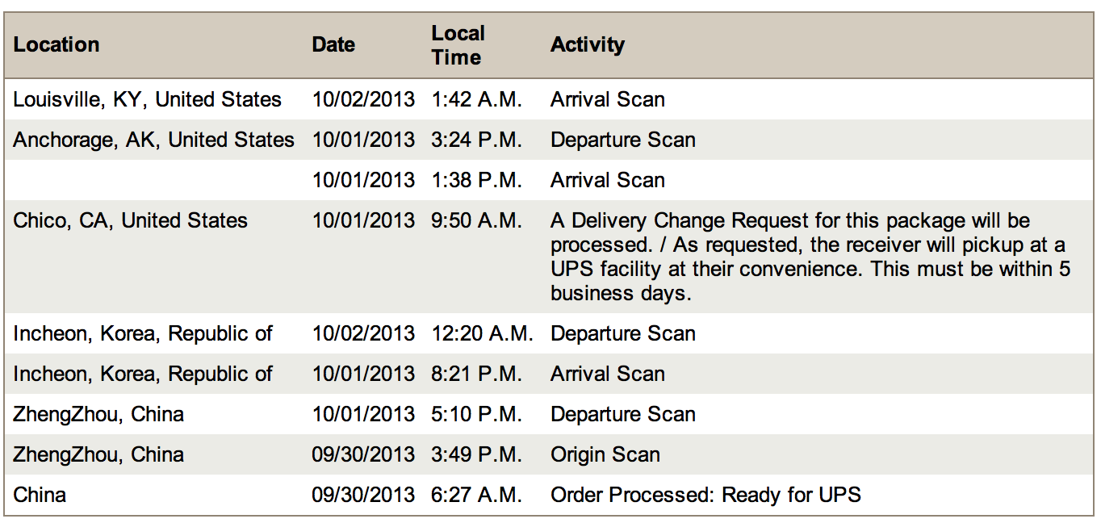Click the Location column header
The width and height of the screenshot is (1101, 523).
(57, 45)
